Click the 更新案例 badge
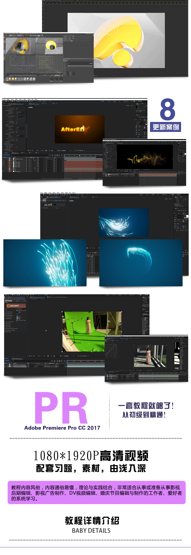Screen dimensions: 191x555 click(166, 127)
